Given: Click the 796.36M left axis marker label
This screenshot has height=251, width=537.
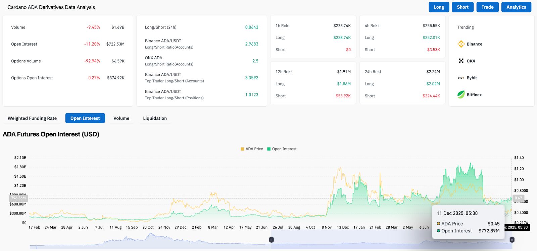Looking at the screenshot, I should click(18, 198).
